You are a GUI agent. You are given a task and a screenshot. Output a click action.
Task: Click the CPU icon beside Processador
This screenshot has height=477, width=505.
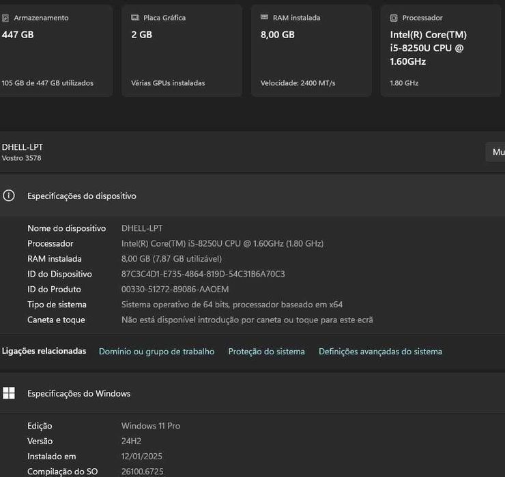click(x=394, y=18)
